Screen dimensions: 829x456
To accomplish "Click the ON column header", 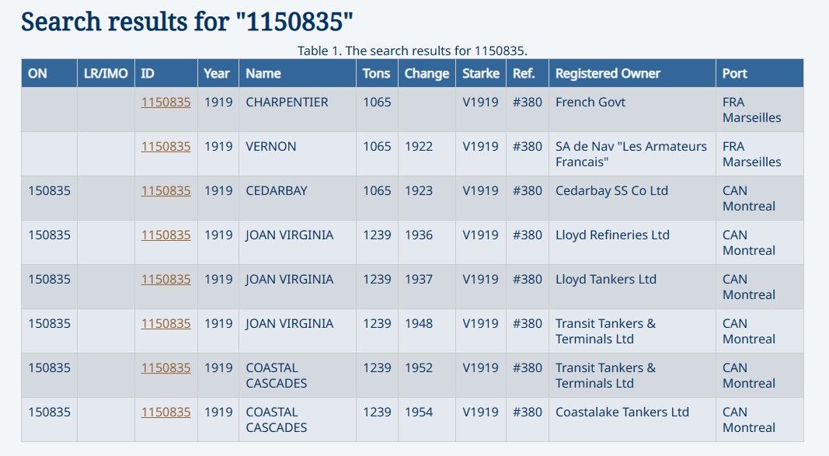I will coord(37,73).
